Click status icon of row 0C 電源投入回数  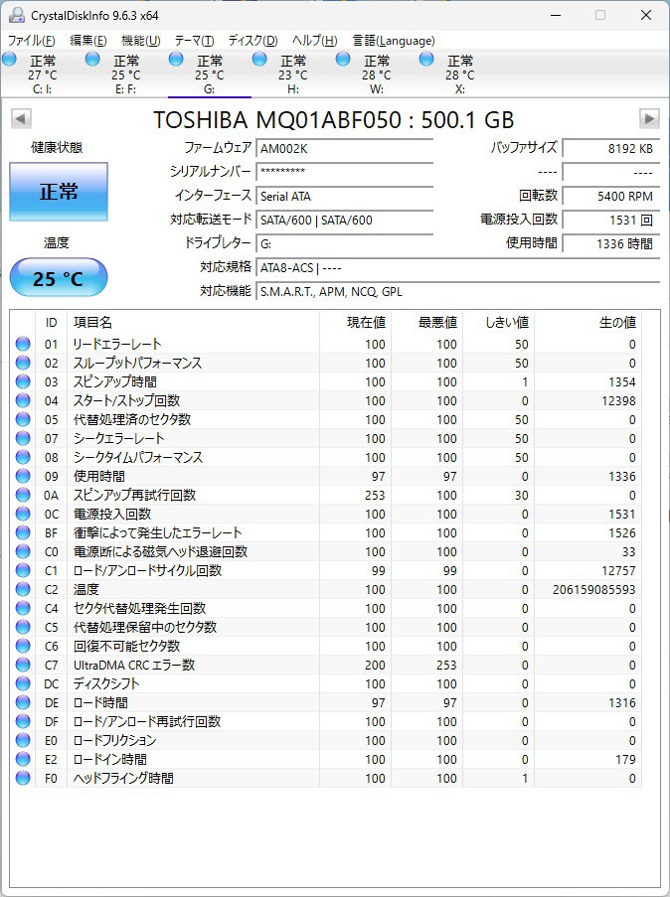click(x=23, y=514)
